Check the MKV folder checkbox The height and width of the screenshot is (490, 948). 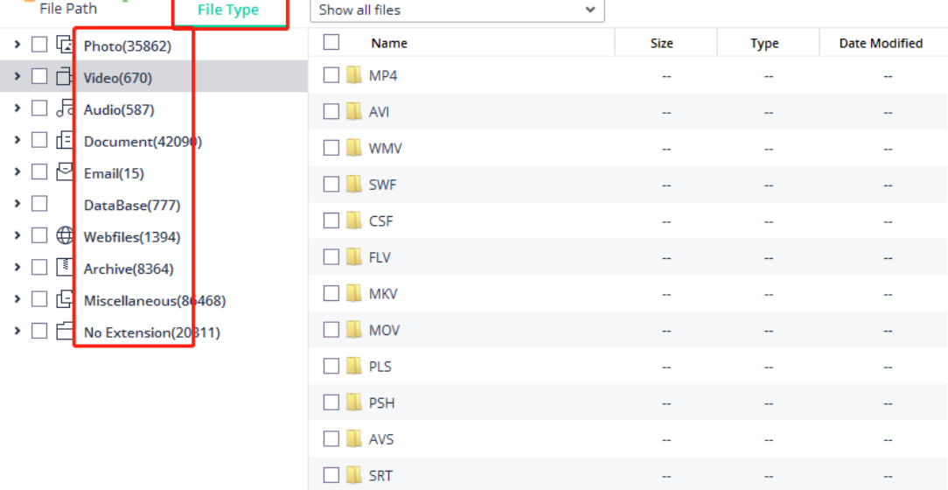331,293
